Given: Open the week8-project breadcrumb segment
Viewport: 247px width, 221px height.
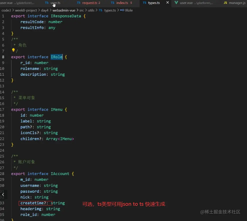Looking at the screenshot, I should (x=26, y=10).
